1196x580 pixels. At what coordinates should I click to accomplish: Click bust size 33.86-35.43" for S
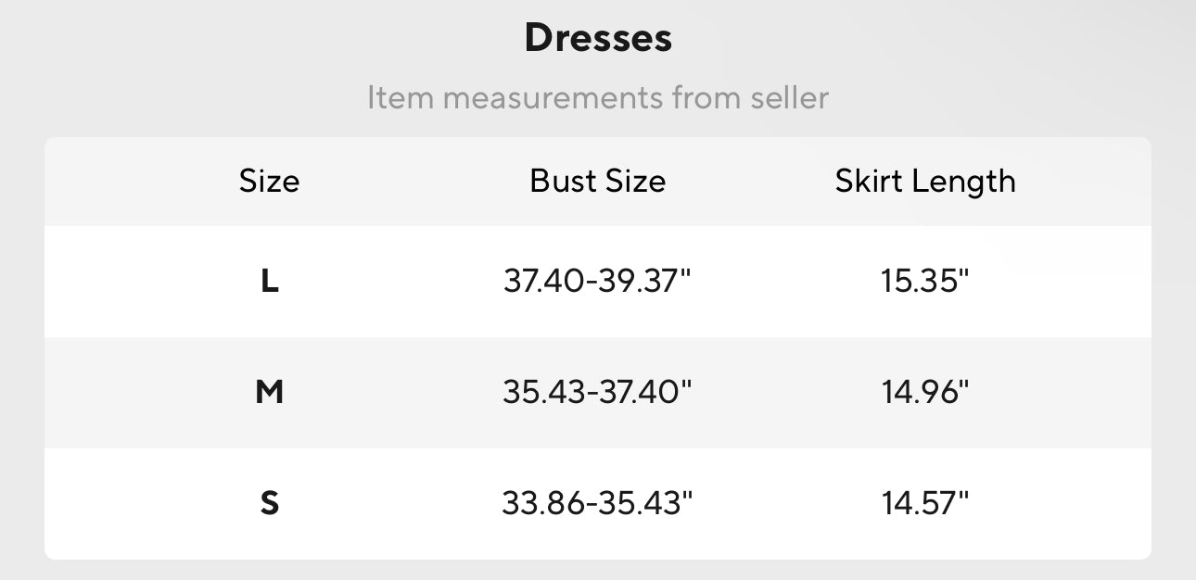pos(598,503)
